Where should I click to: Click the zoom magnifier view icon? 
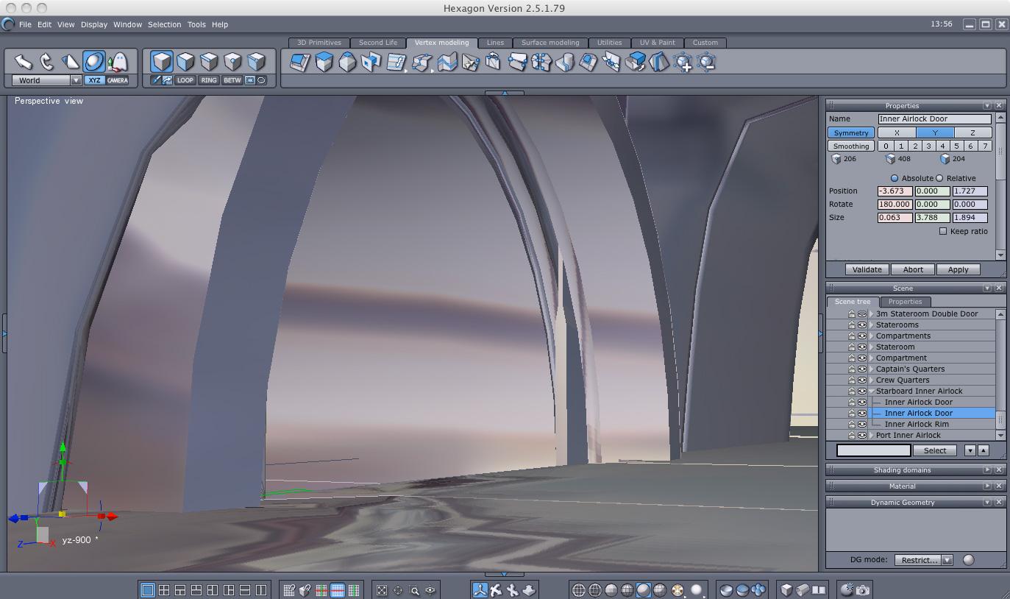click(x=414, y=590)
